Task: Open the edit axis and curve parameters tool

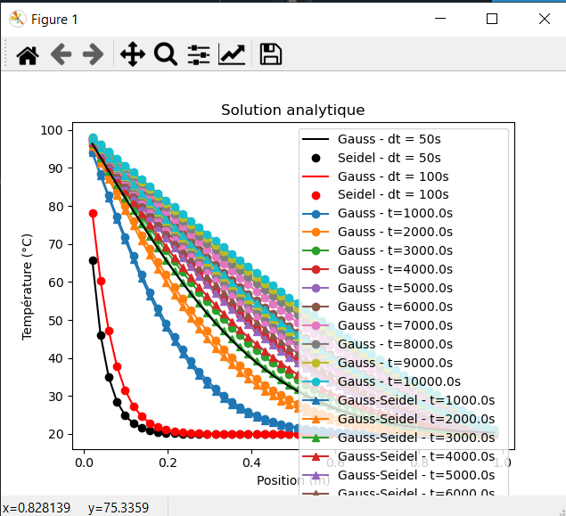Action: click(232, 55)
